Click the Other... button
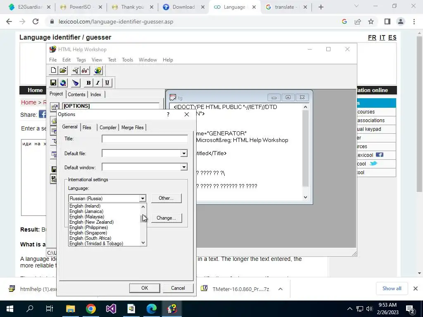423x317 pixels. (166, 198)
